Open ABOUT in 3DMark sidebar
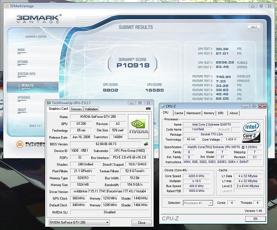Screen dimensions: 277x230 [22, 110]
